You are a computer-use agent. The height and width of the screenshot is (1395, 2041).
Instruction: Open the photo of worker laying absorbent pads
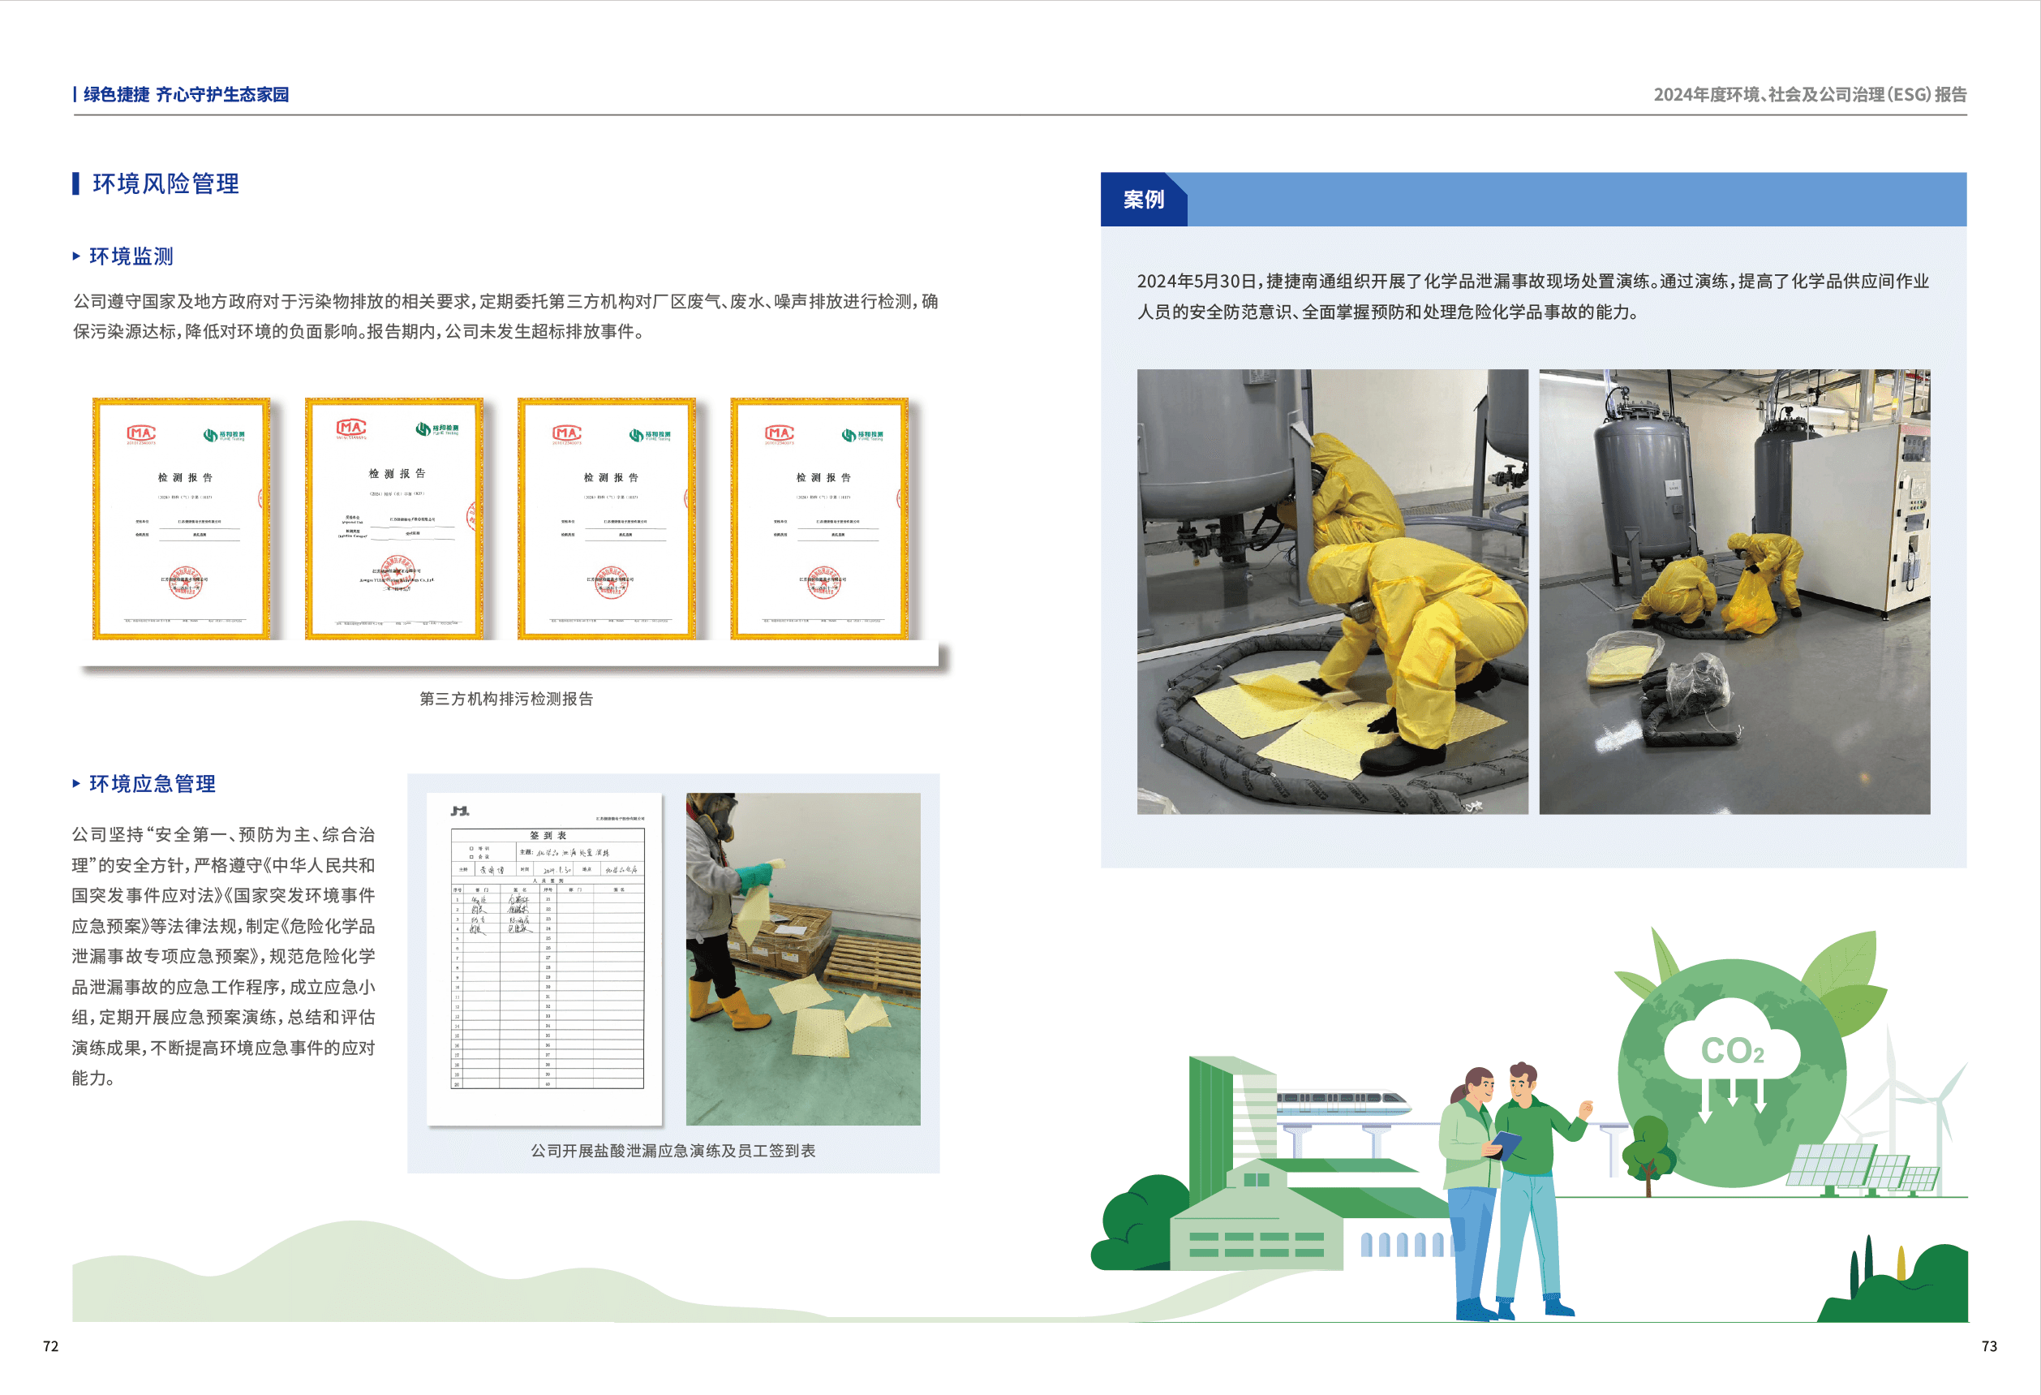[x=803, y=958]
